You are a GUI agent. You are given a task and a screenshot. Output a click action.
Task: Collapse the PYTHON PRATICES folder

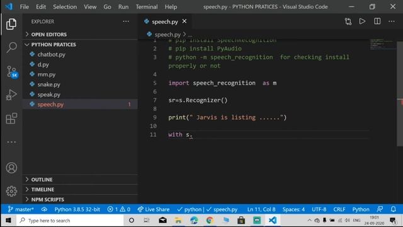(80, 44)
